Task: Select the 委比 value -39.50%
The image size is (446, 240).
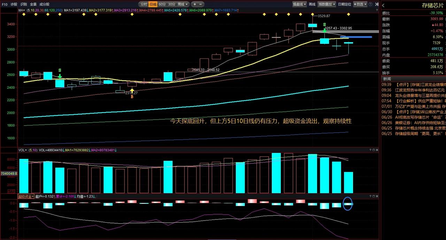Action: (x=437, y=13)
